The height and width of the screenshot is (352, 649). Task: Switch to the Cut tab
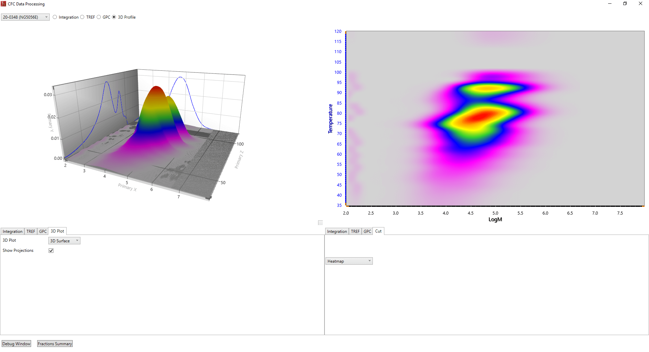coord(378,231)
